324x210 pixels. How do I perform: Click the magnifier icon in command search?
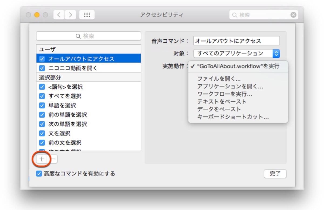tap(78, 36)
